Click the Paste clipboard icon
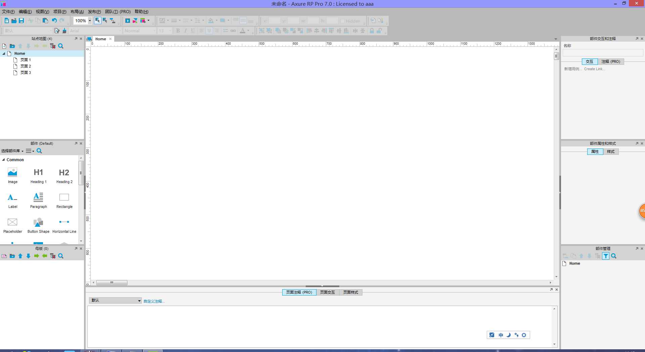Viewport: 645px width, 352px height. pos(45,21)
